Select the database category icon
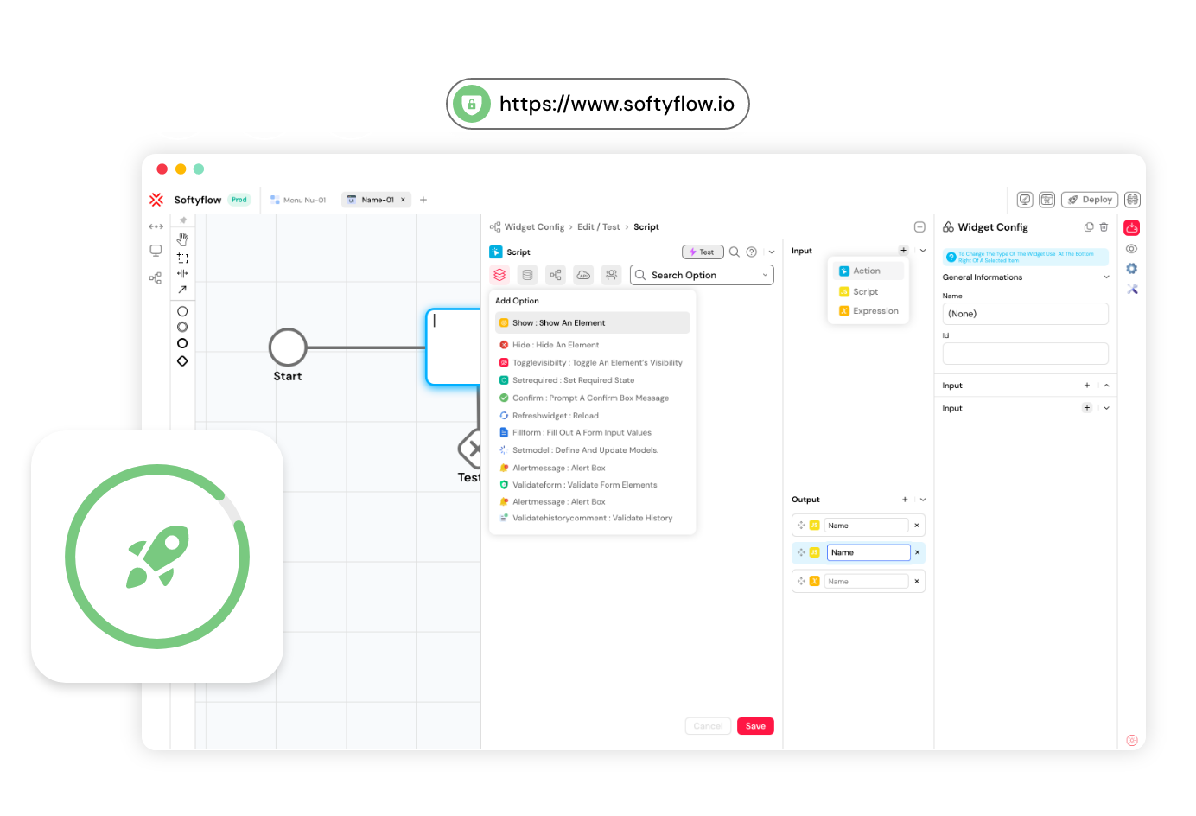 pyautogui.click(x=527, y=275)
